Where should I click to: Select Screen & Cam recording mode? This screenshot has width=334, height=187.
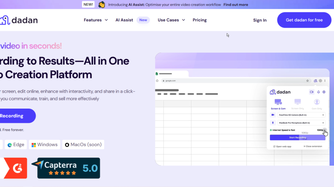tap(278, 104)
